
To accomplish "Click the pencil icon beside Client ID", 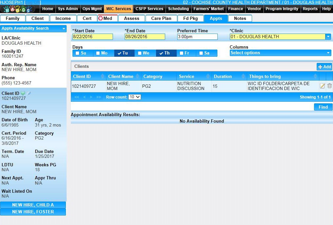I will coord(29,93).
